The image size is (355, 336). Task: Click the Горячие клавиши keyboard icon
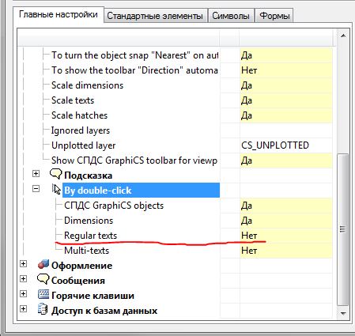coord(43,294)
